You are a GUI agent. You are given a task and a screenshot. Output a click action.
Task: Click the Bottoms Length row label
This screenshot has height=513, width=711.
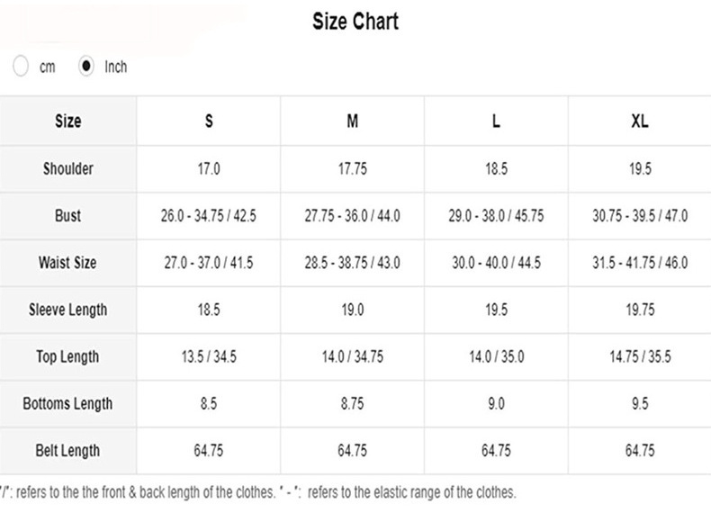[68, 403]
